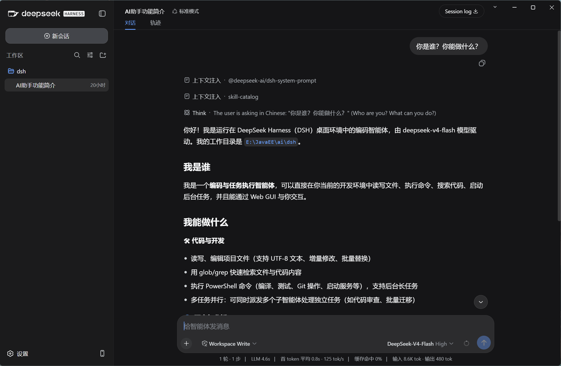Click the circular context usage indicator

[466, 344]
